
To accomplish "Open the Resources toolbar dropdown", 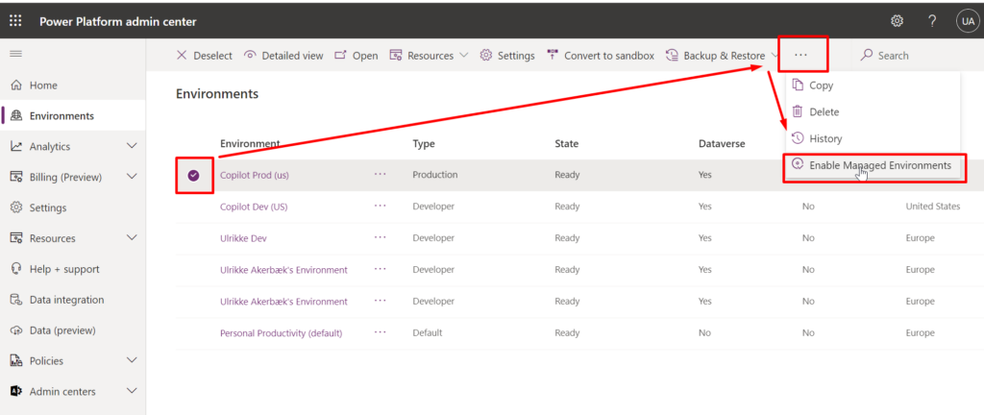I will coord(429,55).
